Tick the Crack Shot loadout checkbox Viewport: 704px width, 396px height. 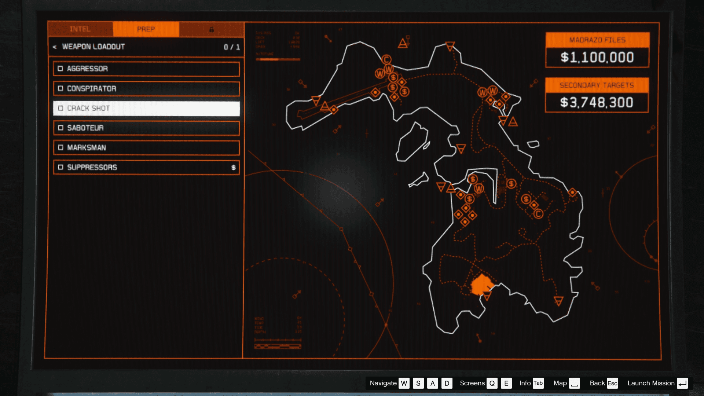(x=60, y=108)
